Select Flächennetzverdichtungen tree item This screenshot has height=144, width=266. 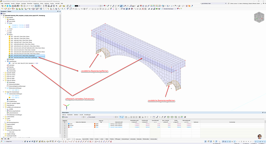pyautogui.click(x=15, y=88)
